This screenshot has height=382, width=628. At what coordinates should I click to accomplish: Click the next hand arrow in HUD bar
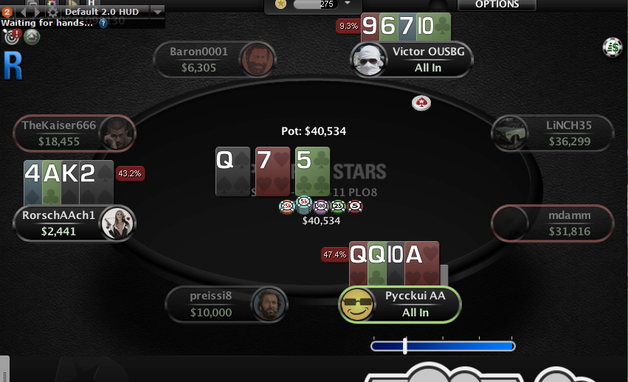tap(37, 12)
